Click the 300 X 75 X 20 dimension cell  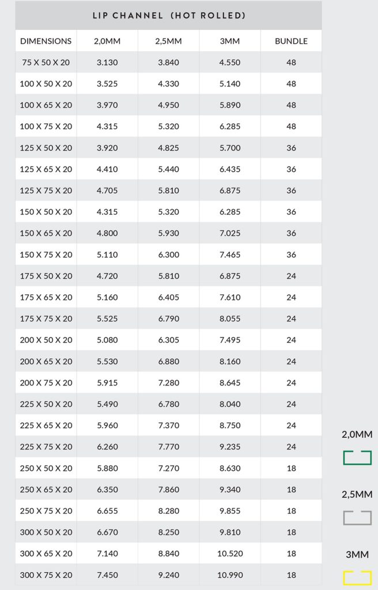point(46,574)
